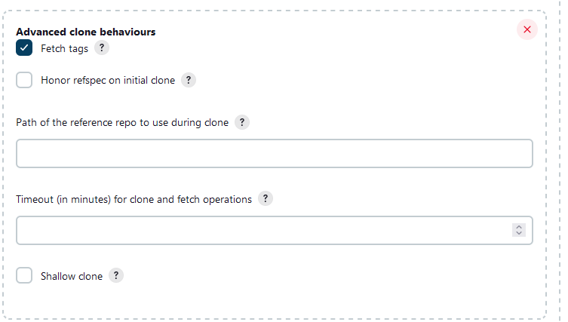Image resolution: width=568 pixels, height=322 pixels.
Task: Show help for Honor refspec on initial clone
Action: click(189, 80)
